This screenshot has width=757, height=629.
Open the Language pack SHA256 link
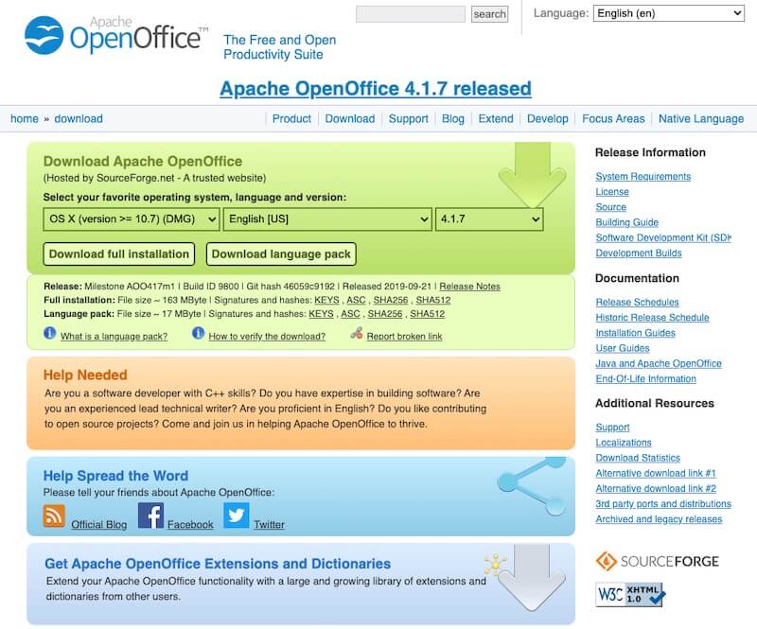[385, 314]
